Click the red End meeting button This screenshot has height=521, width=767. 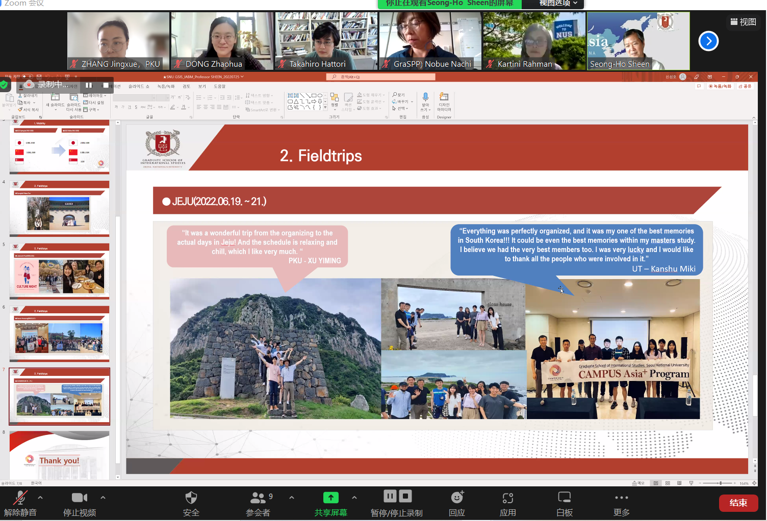tap(738, 503)
